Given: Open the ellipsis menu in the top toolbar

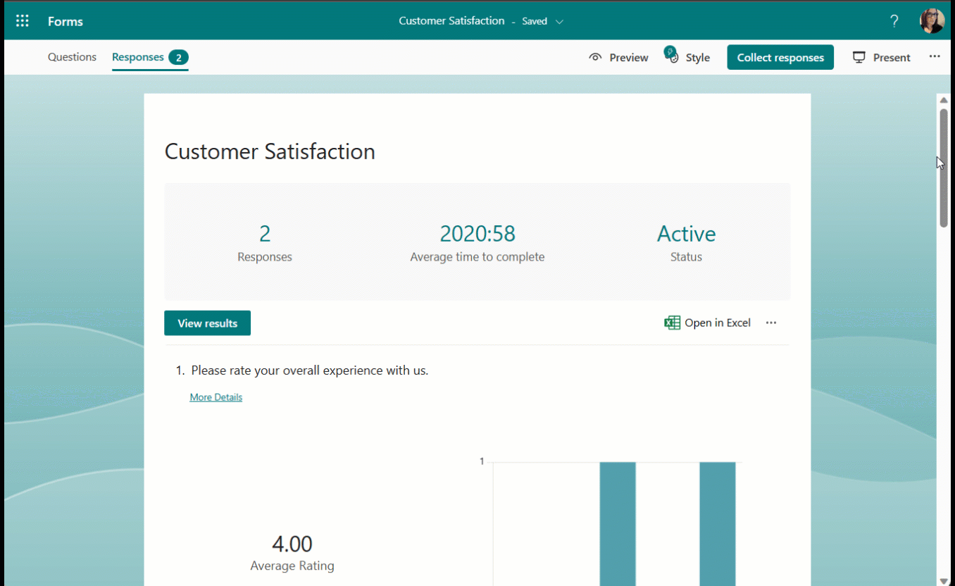Looking at the screenshot, I should pos(935,57).
